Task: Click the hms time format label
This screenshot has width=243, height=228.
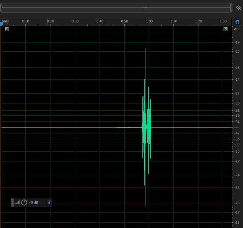Action: [x=5, y=21]
